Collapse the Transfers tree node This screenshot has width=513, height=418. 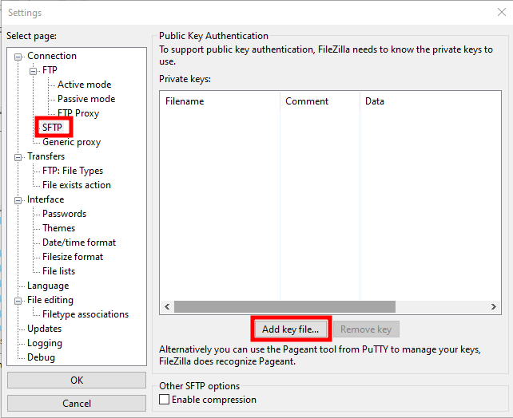[x=18, y=157]
